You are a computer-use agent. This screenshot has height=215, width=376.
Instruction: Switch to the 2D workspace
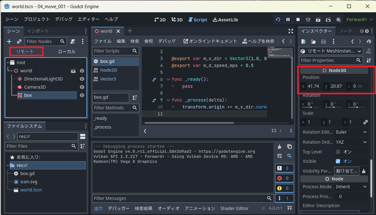(160, 20)
